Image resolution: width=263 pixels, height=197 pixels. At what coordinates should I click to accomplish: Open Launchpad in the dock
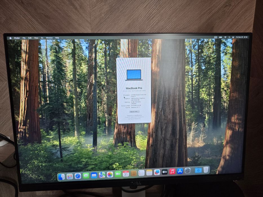(x=70, y=176)
